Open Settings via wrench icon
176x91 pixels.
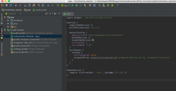click(x=90, y=5)
